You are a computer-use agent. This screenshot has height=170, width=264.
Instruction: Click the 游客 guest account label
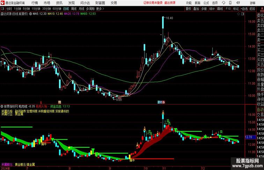pos(252,3)
